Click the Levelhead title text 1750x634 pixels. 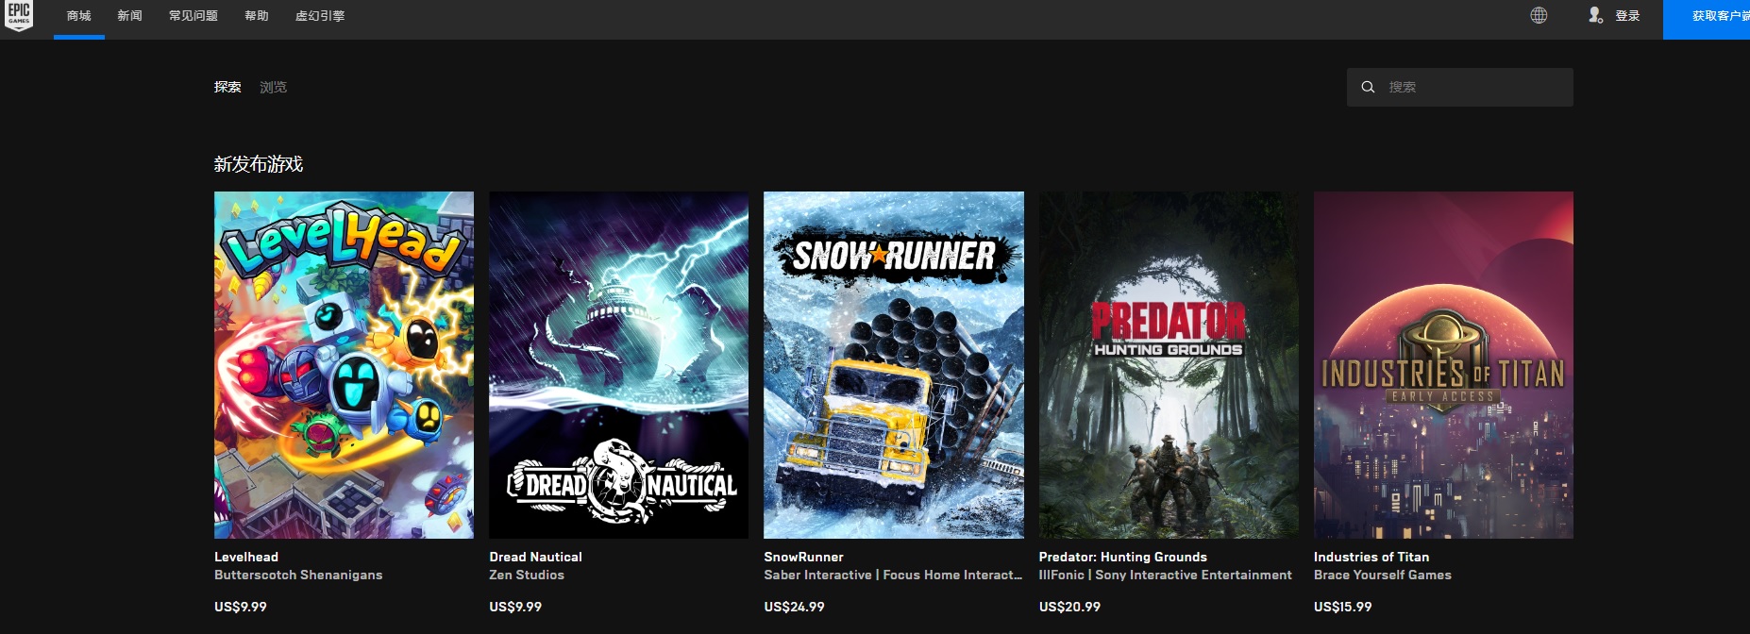coord(246,557)
